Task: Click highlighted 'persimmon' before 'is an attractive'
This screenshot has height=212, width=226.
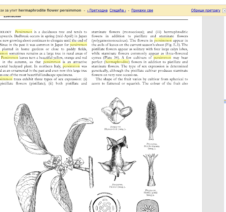Action: tap(52, 62)
